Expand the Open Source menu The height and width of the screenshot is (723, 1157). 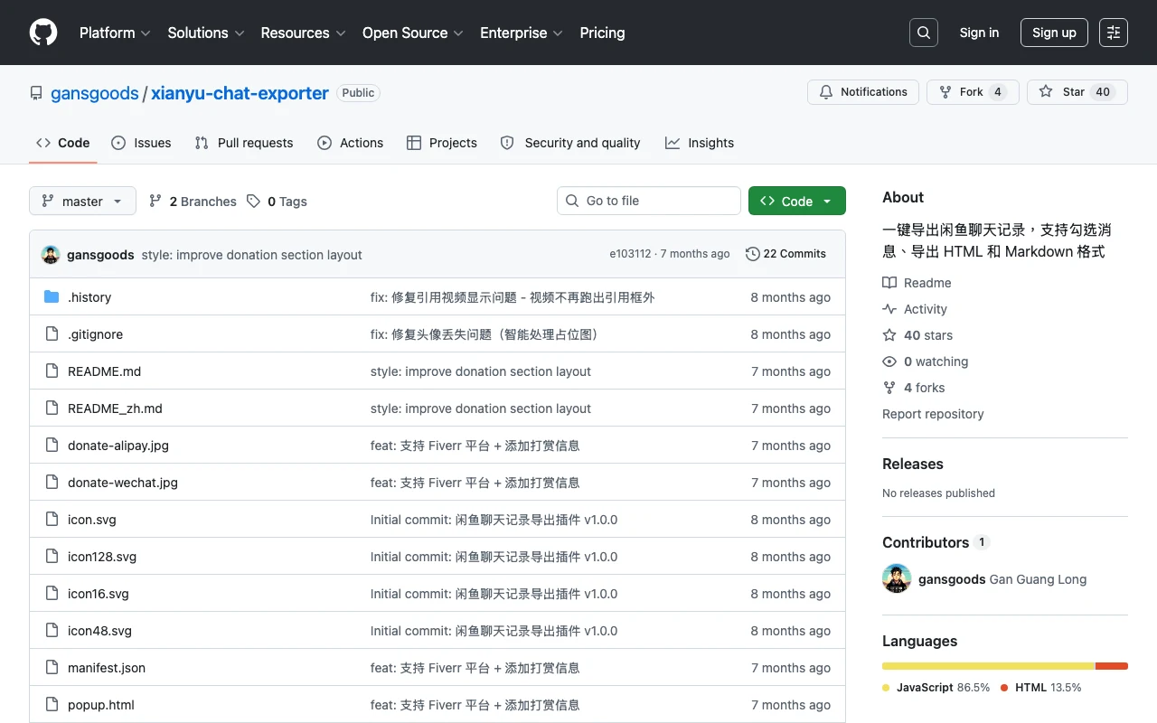[413, 33]
